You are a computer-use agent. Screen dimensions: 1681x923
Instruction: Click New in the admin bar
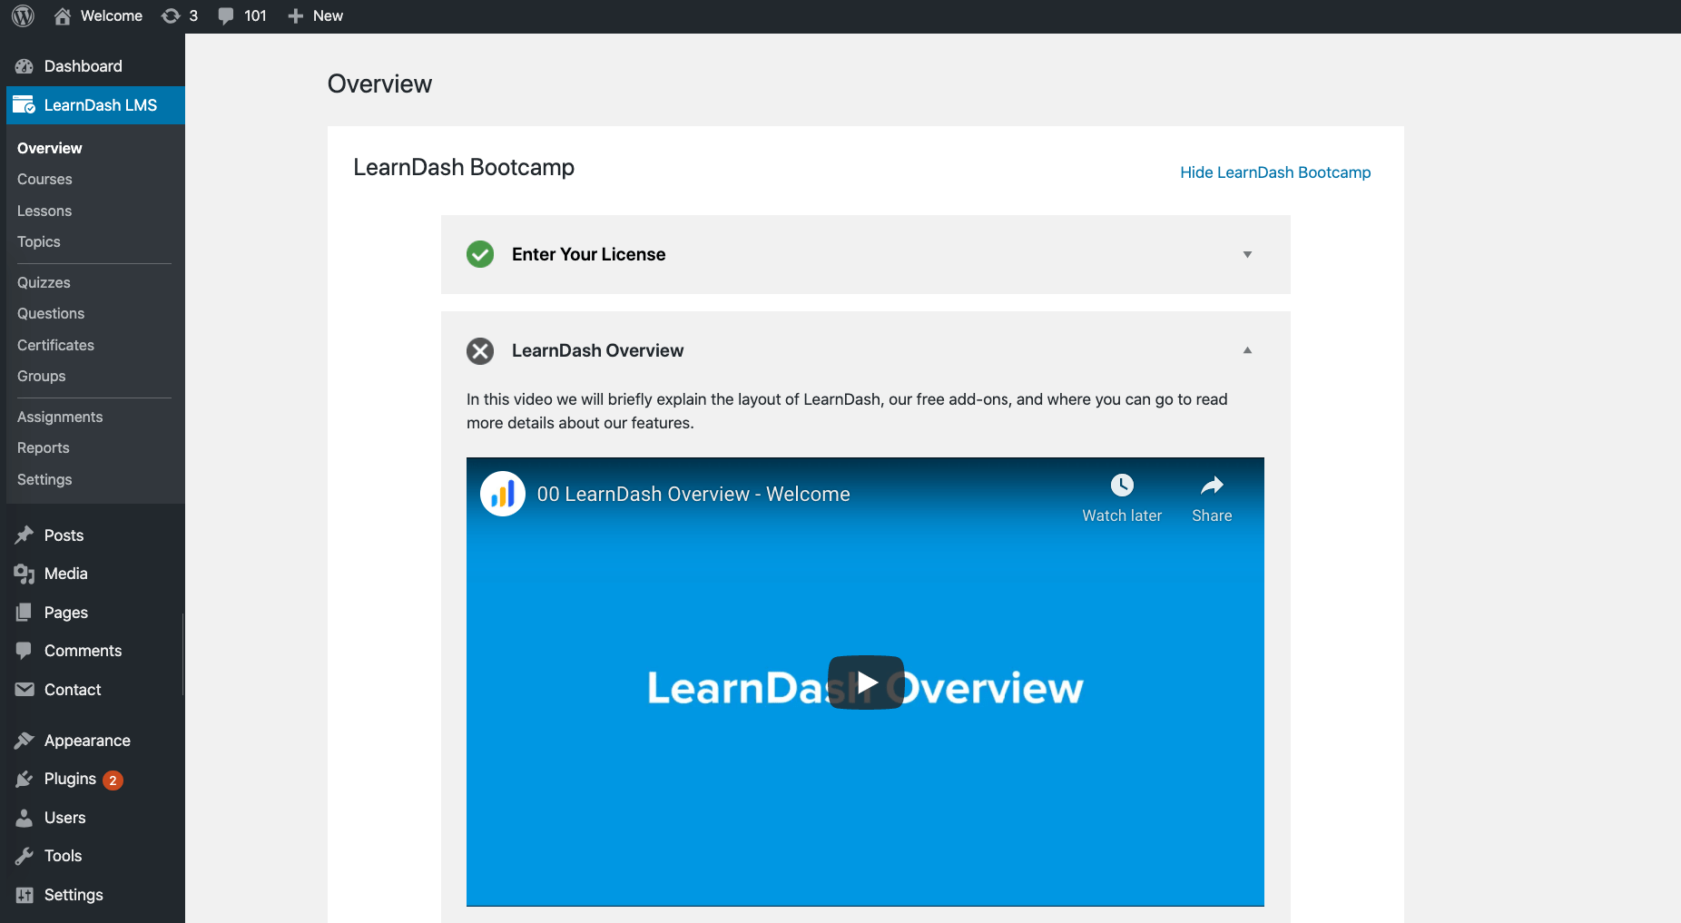[328, 15]
